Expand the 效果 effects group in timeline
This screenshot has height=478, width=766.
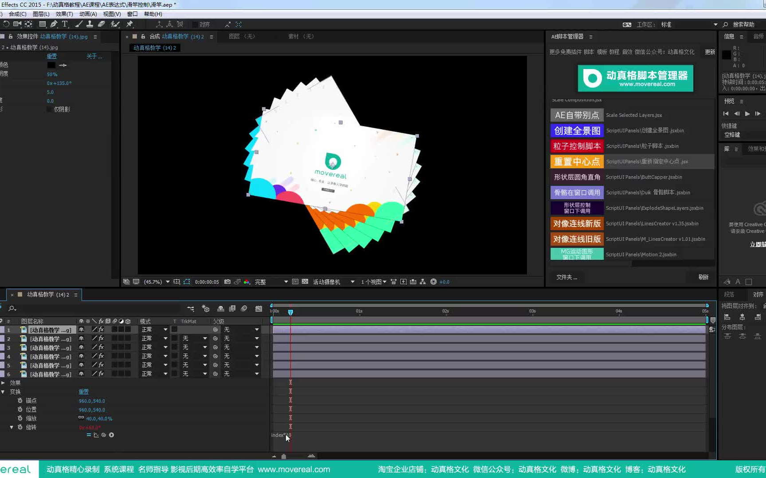[x=3, y=383]
